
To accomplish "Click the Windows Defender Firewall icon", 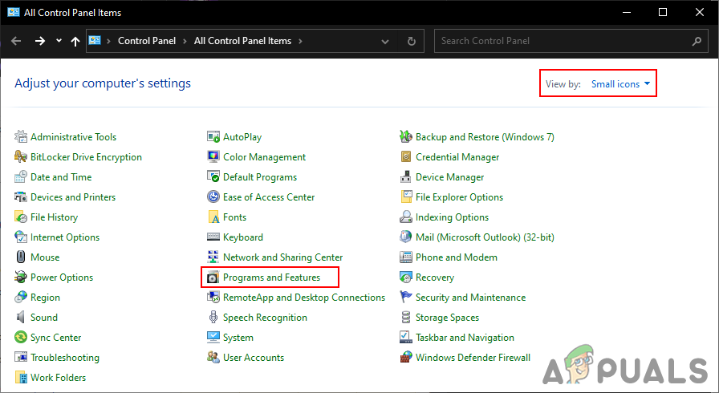I will coord(406,358).
